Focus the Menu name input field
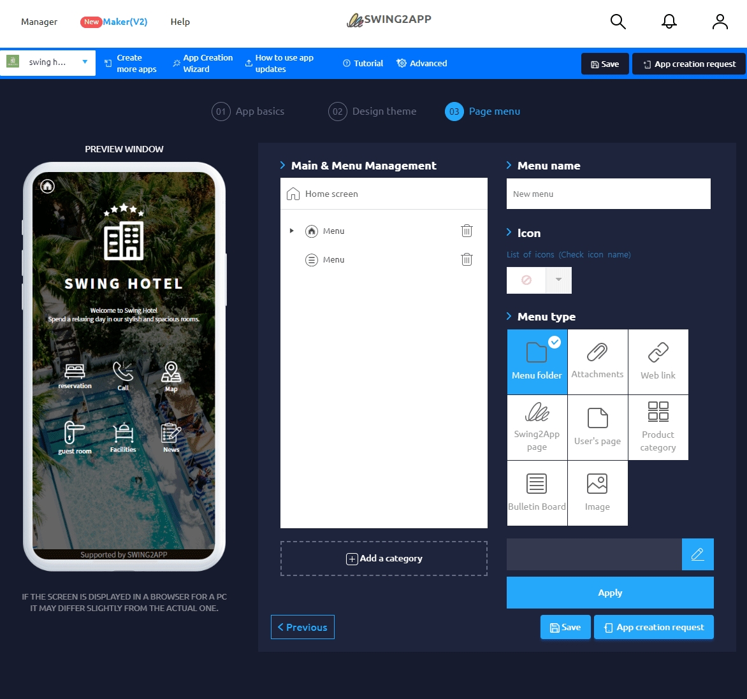The height and width of the screenshot is (699, 747). click(608, 194)
